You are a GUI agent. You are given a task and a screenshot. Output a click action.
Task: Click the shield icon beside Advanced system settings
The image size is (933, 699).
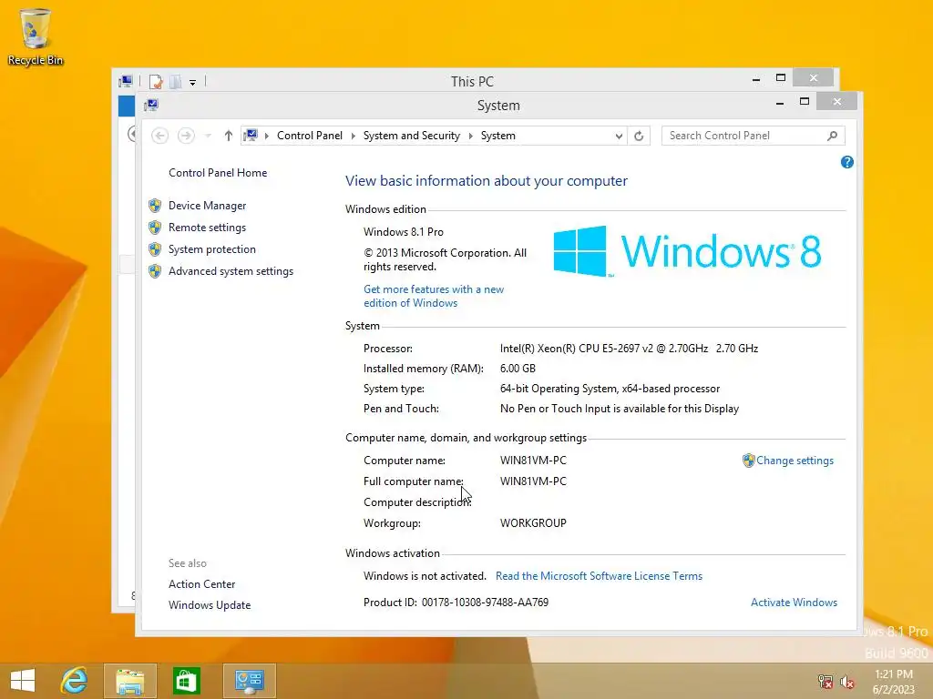pos(155,271)
